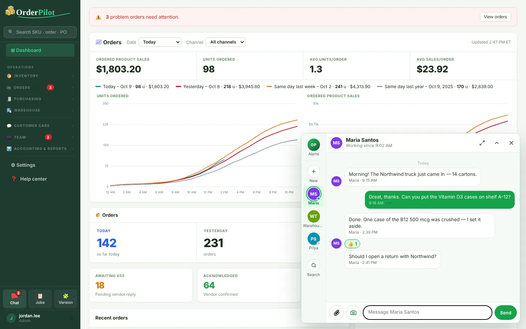The height and width of the screenshot is (329, 526).
Task: Collapse the chat panel with the chevron
Action: [497, 143]
